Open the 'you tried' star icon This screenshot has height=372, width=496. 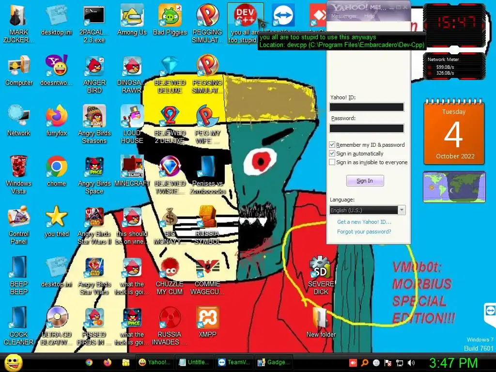56,221
